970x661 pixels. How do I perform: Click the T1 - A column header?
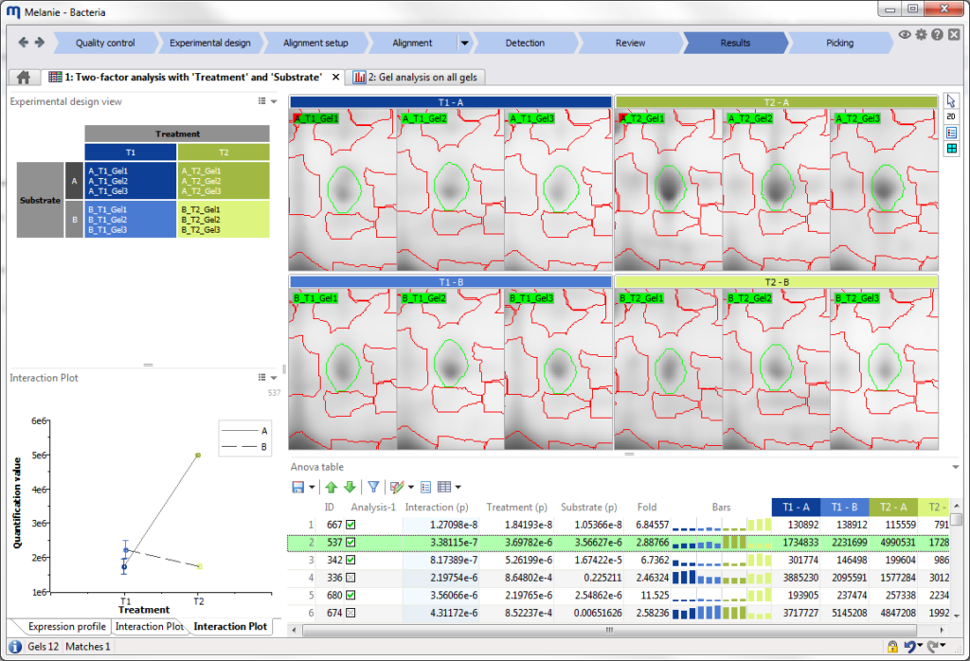click(x=796, y=507)
